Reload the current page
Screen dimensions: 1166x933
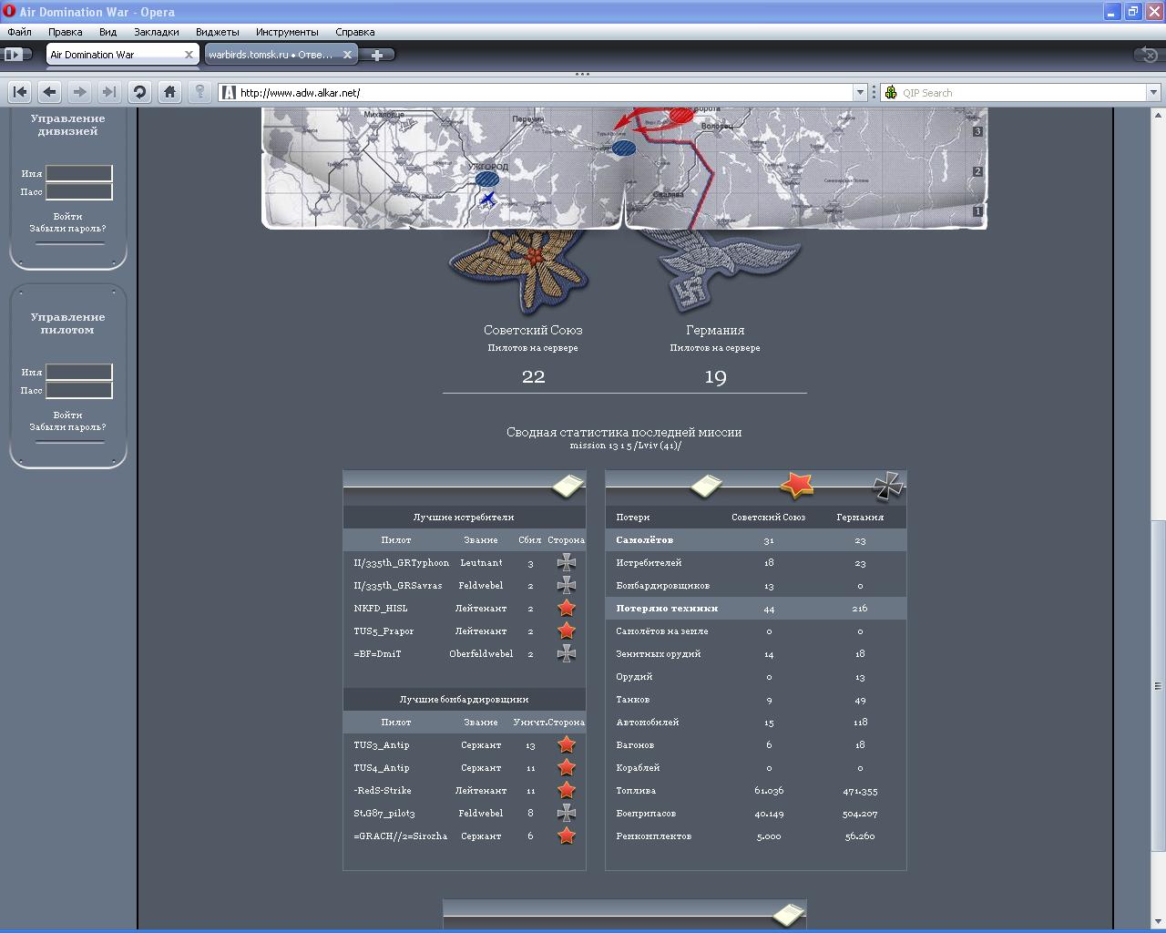click(x=139, y=92)
